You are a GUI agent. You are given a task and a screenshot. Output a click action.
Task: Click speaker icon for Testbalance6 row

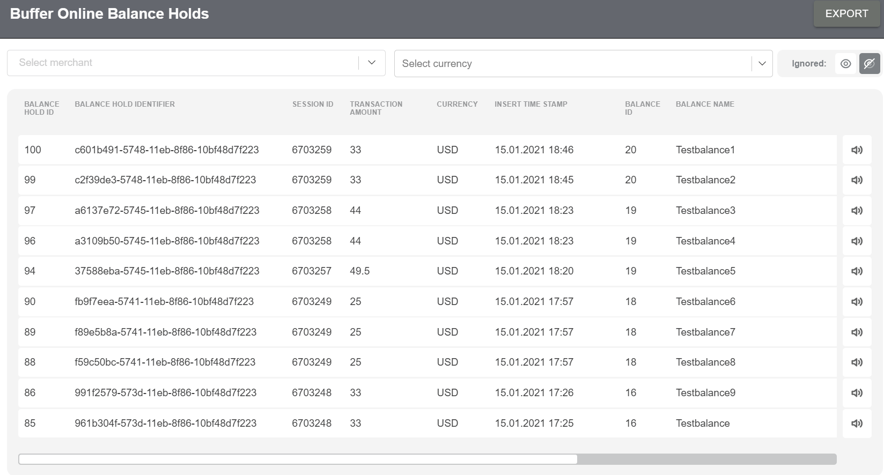[x=857, y=302]
